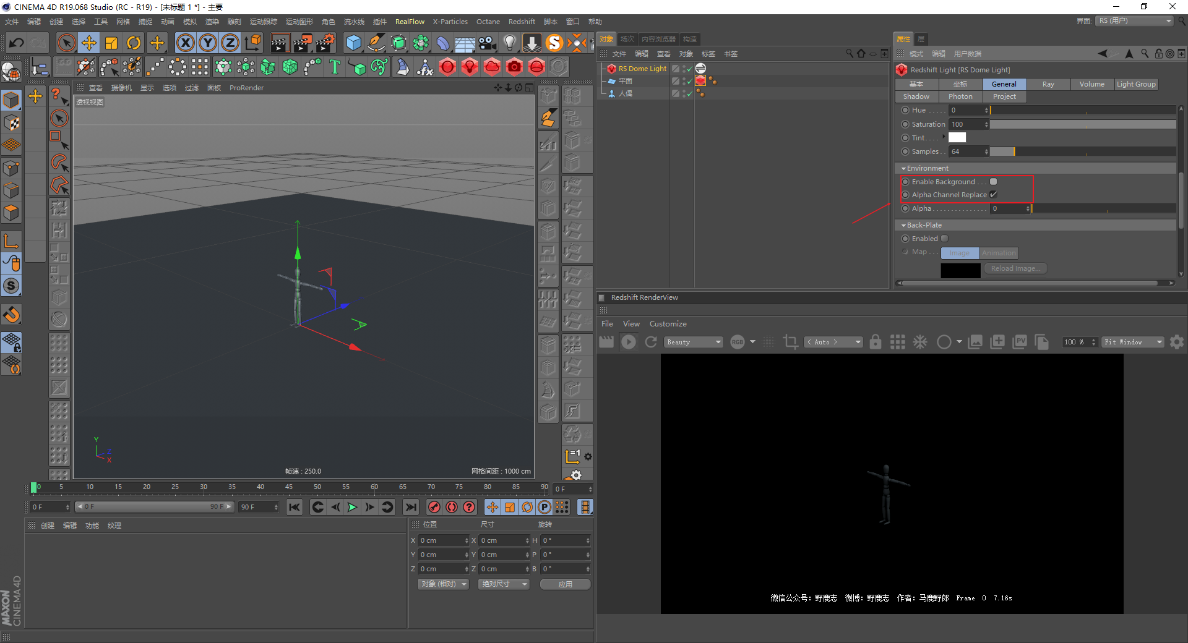Open the RealFlow menu
This screenshot has height=643, width=1188.
click(410, 22)
